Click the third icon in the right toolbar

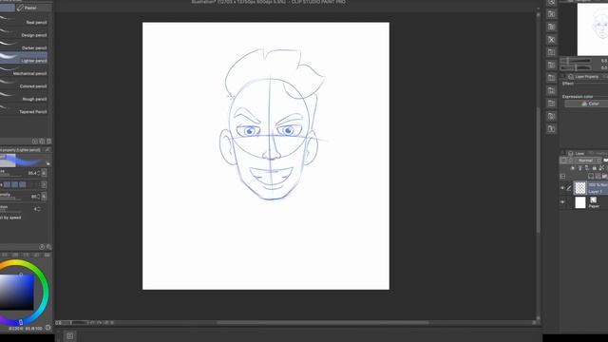click(x=551, y=27)
